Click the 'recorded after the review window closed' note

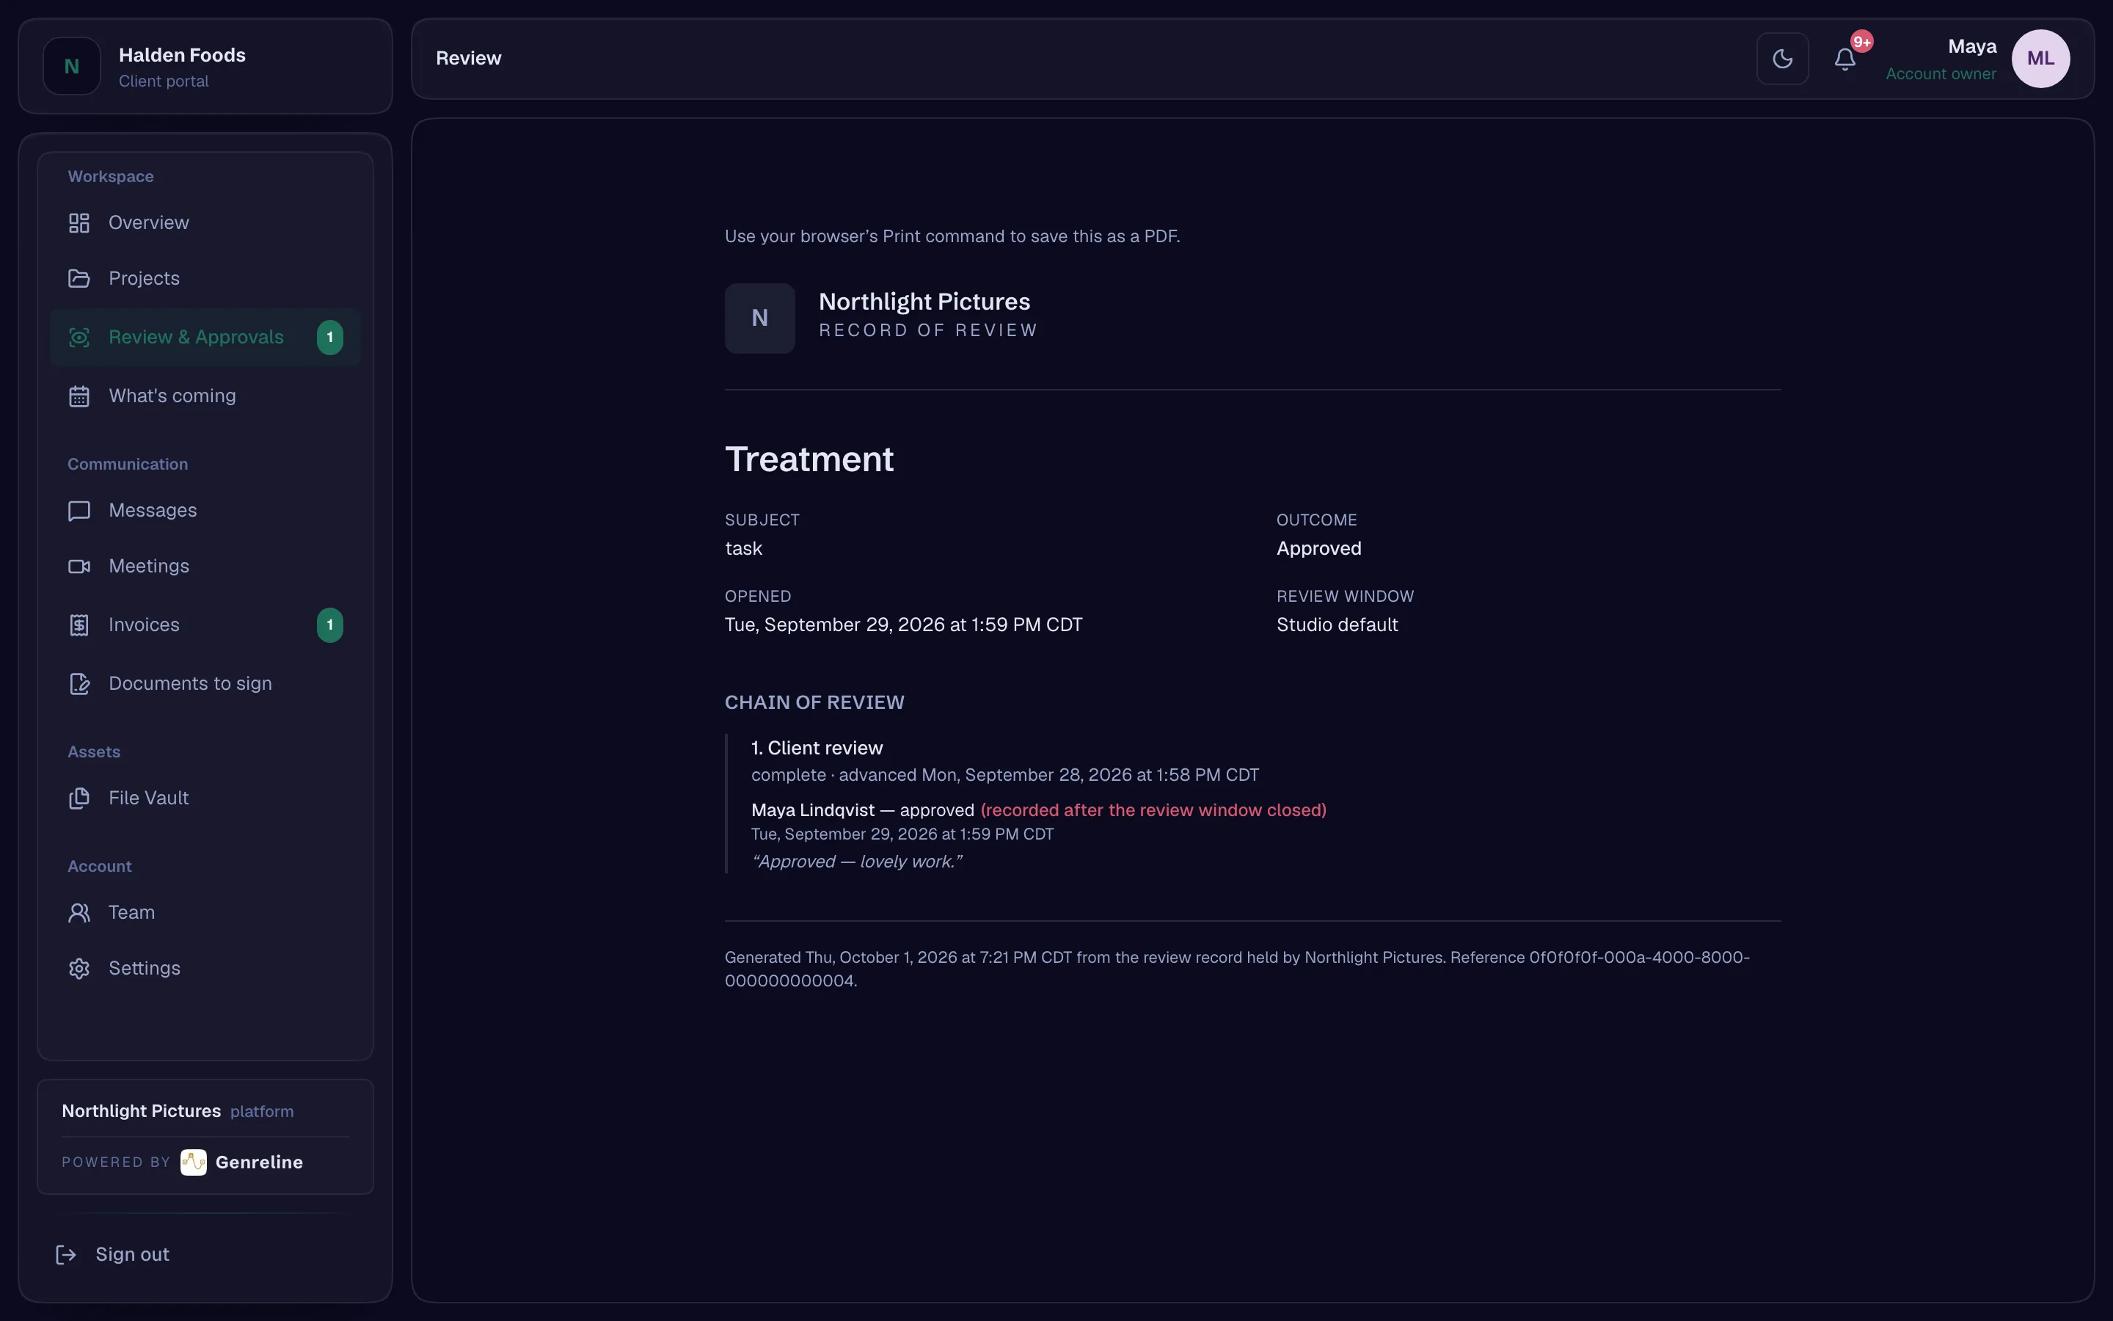(x=1153, y=810)
